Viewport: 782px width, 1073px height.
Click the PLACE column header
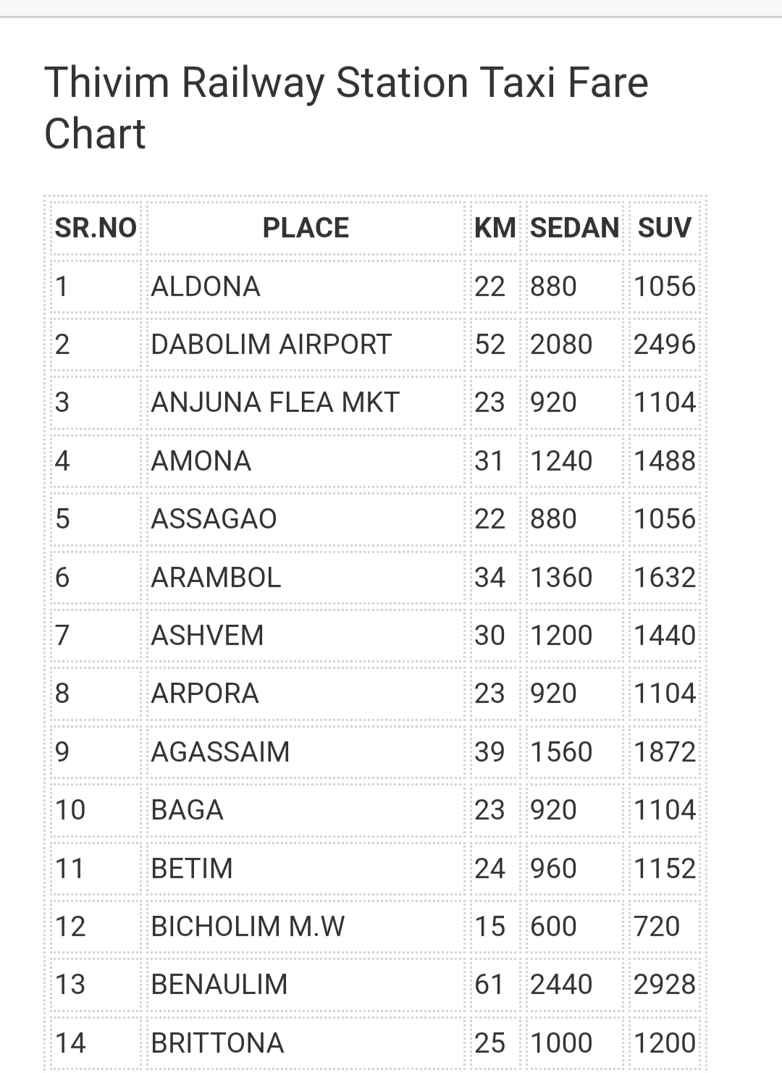coord(306,228)
